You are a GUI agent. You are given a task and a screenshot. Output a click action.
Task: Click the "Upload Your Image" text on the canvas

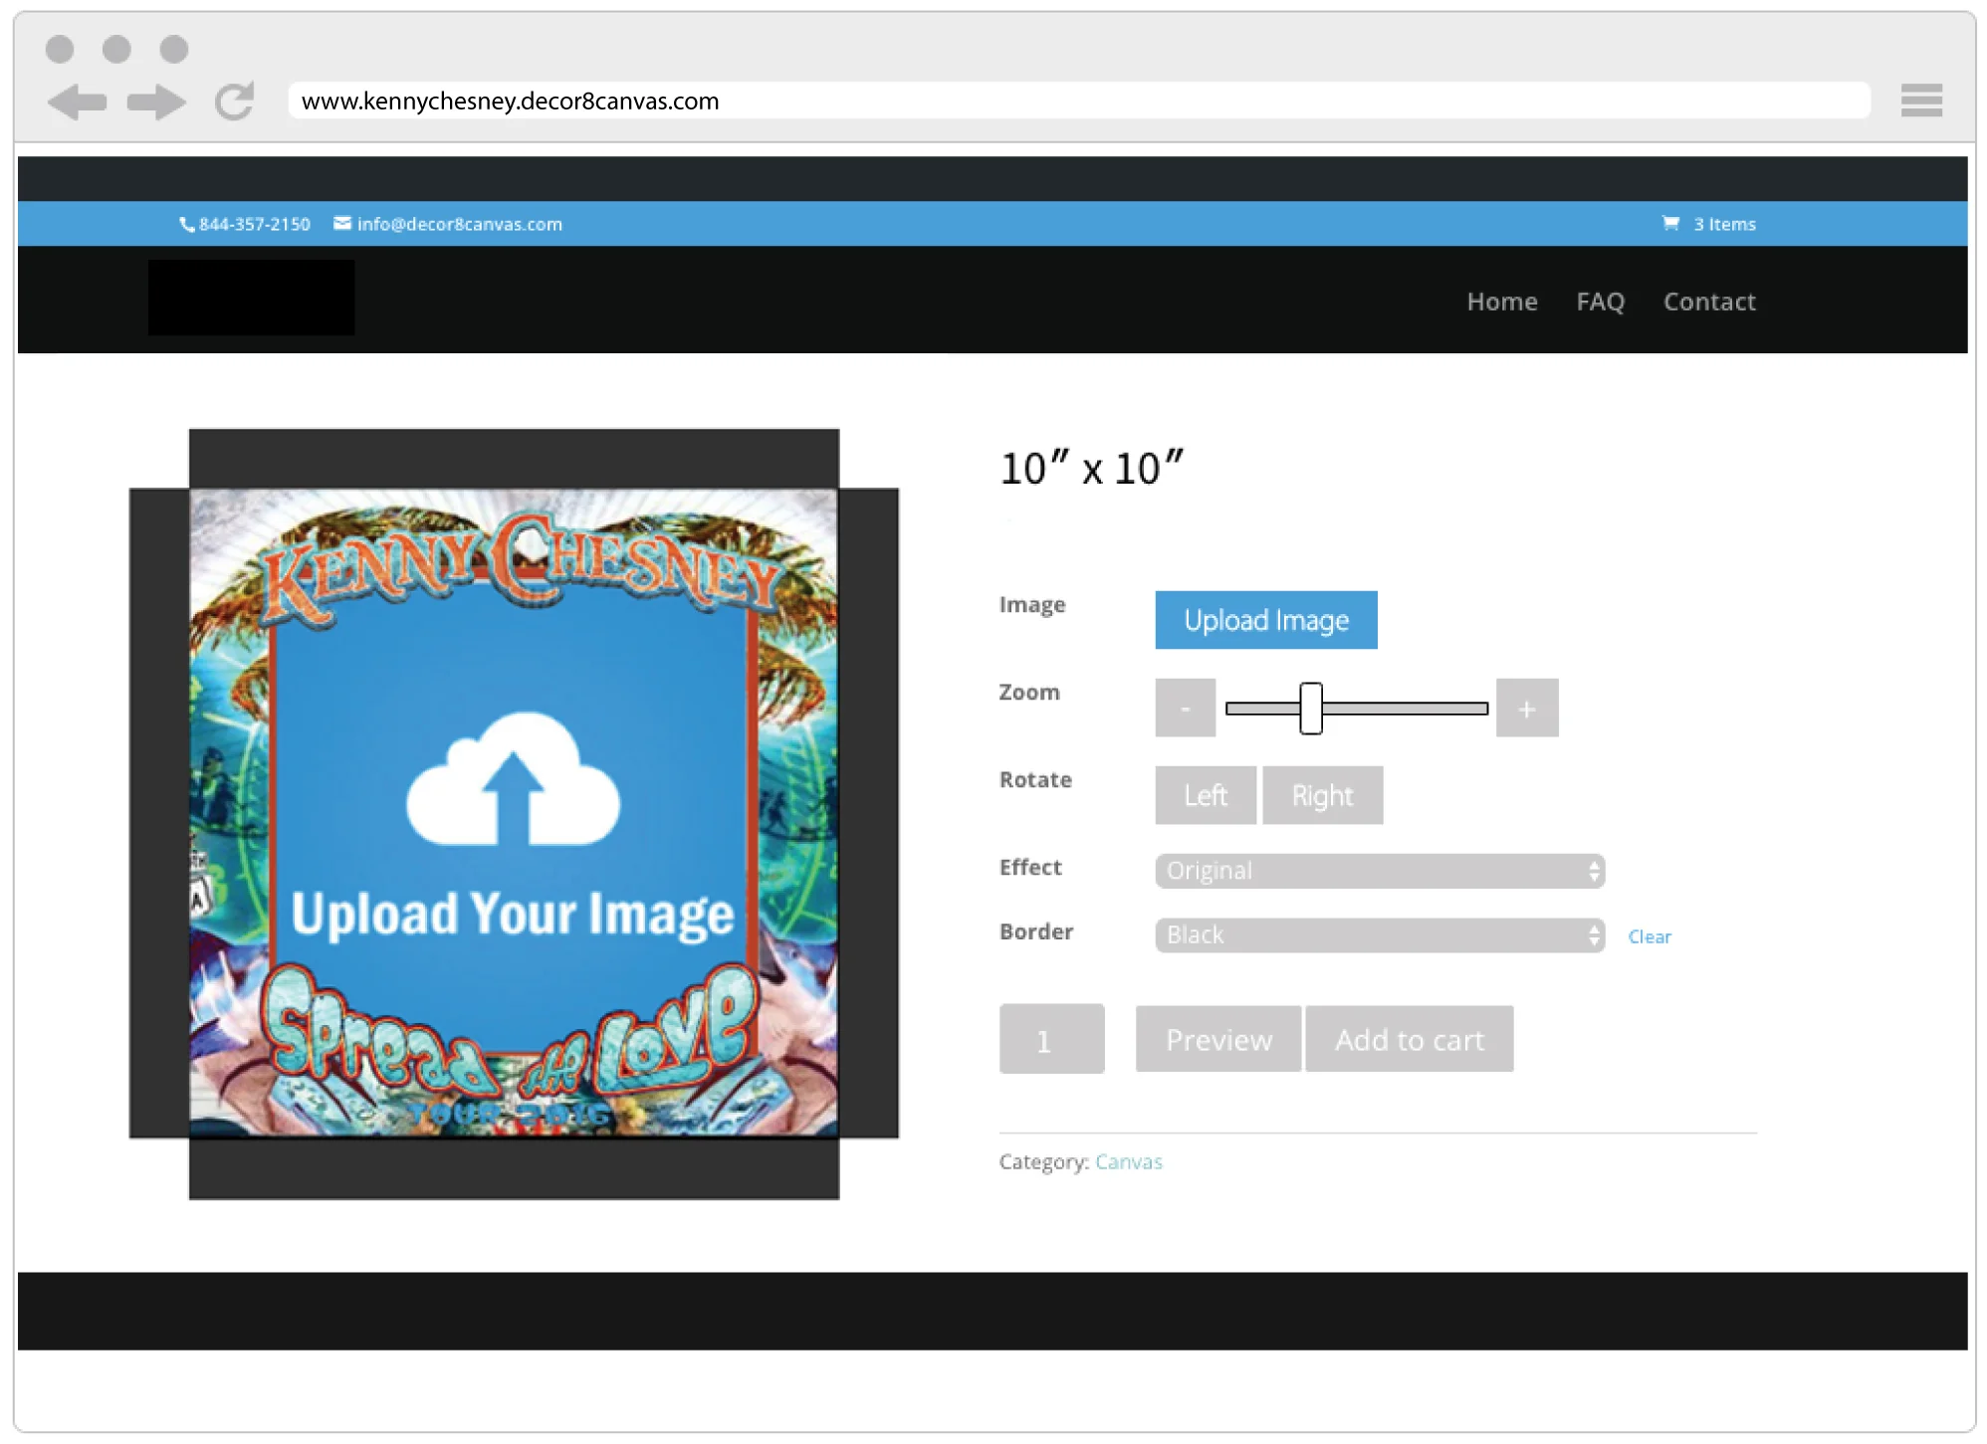(513, 914)
